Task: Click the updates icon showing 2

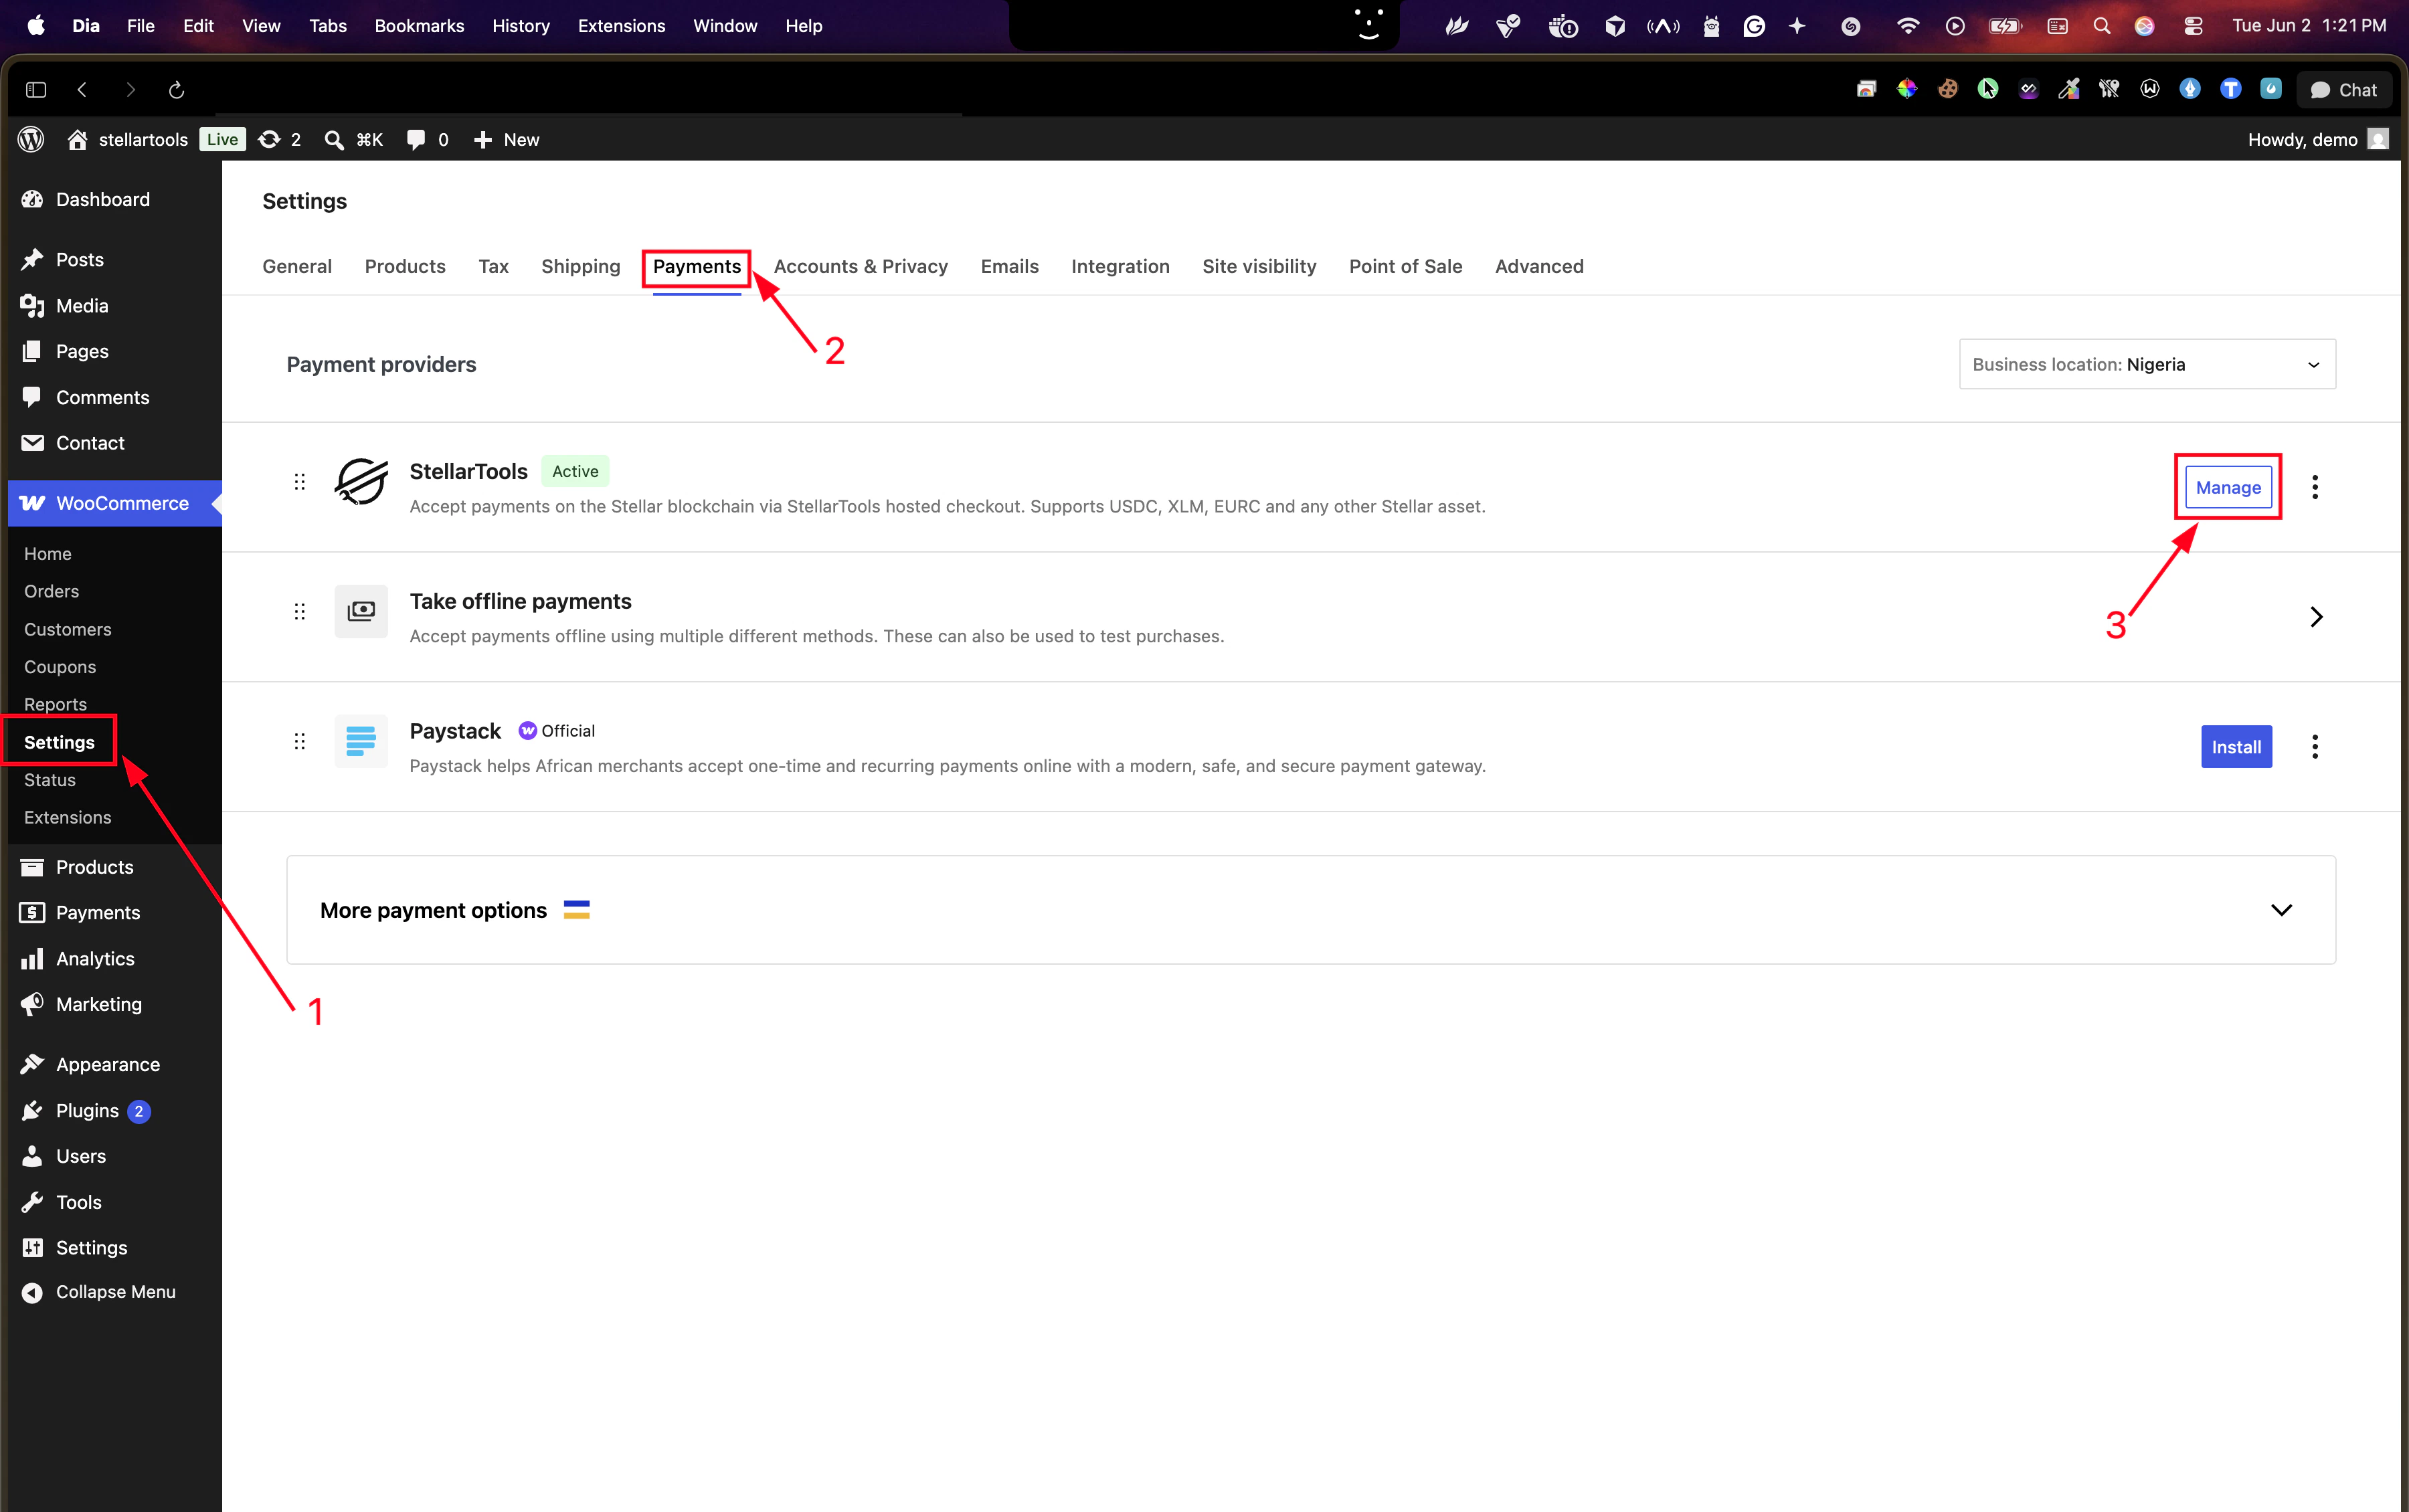Action: [x=280, y=139]
